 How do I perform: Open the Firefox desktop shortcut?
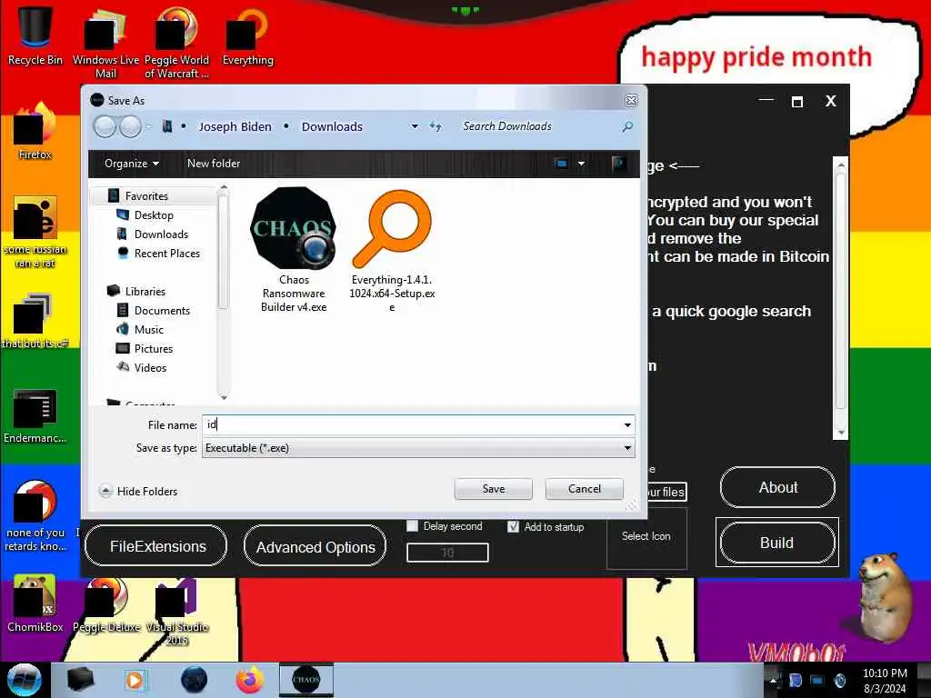pyautogui.click(x=35, y=131)
